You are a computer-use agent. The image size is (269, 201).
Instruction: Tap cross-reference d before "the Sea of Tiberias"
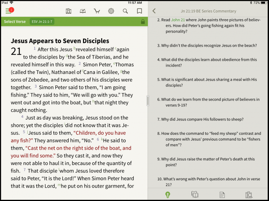(x=66, y=56)
